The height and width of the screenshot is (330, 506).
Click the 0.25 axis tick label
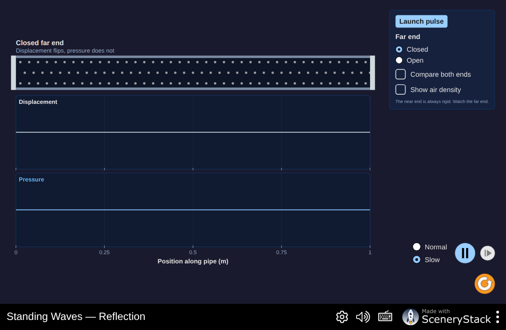coord(104,252)
